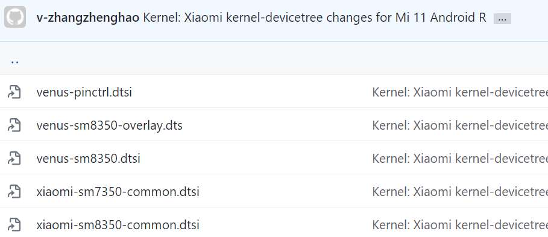This screenshot has height=237, width=548.
Task: Go to the parent directory link
Action: pos(14,60)
